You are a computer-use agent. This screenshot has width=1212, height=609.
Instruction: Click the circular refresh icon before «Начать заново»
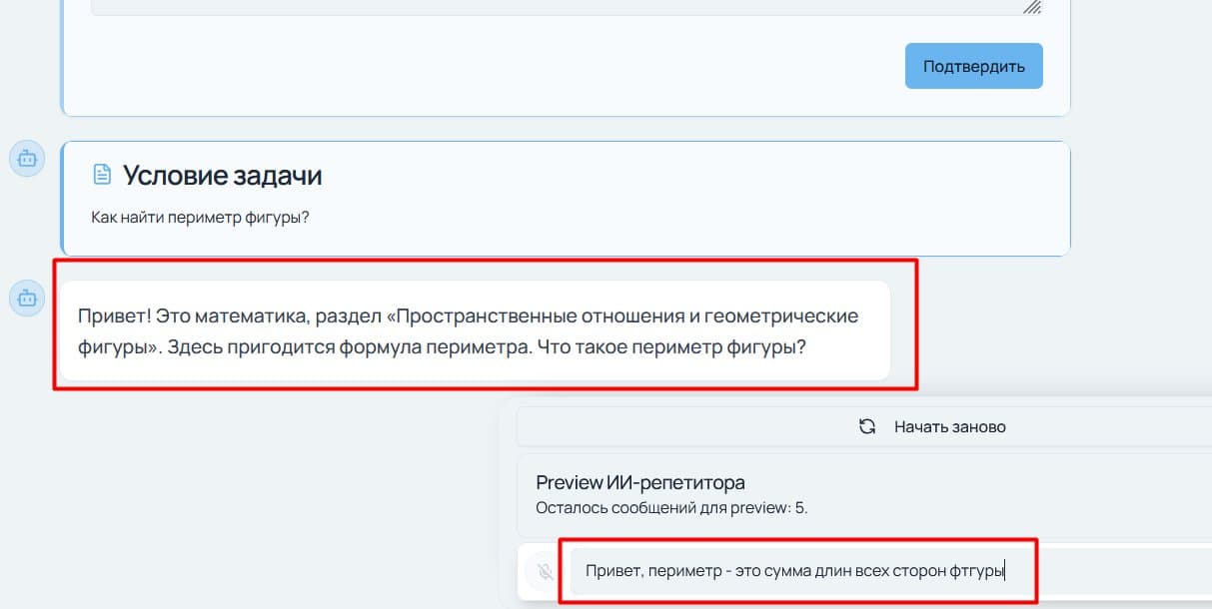point(865,425)
